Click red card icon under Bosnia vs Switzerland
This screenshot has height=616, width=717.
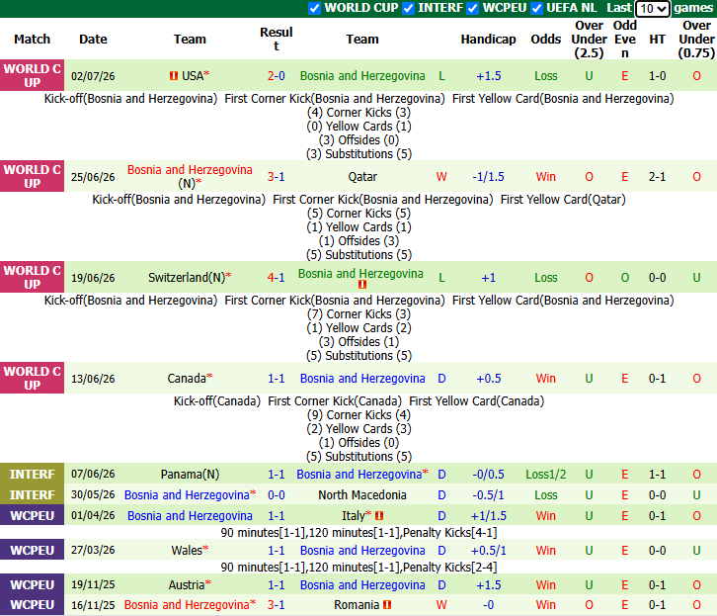point(362,285)
